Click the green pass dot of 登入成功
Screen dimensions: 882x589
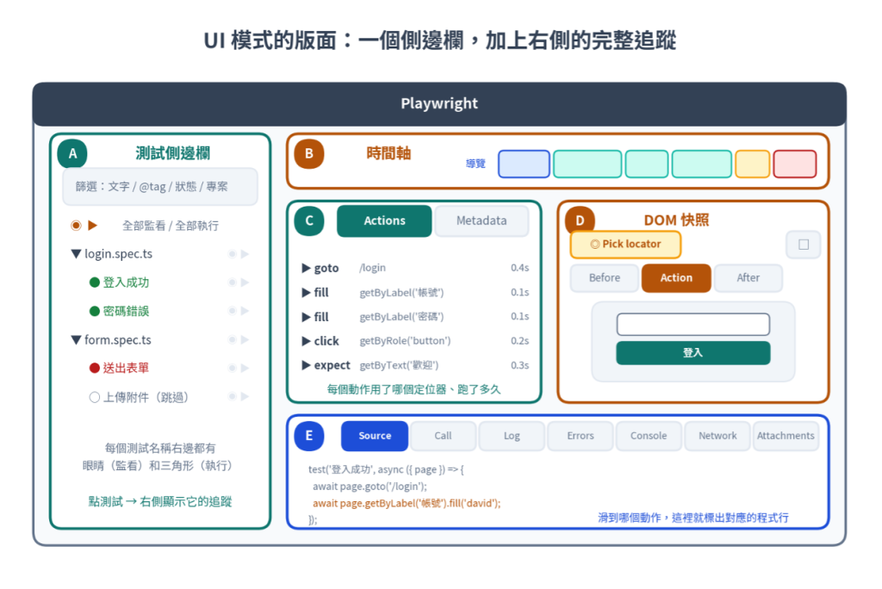95,282
